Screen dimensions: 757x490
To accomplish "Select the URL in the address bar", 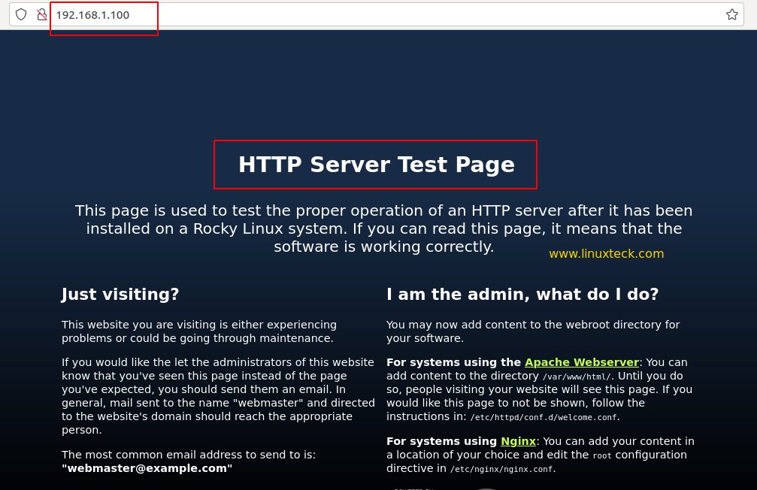I will point(376,14).
